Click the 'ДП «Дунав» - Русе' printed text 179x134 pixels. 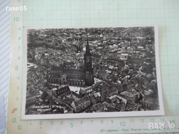coord(114,130)
